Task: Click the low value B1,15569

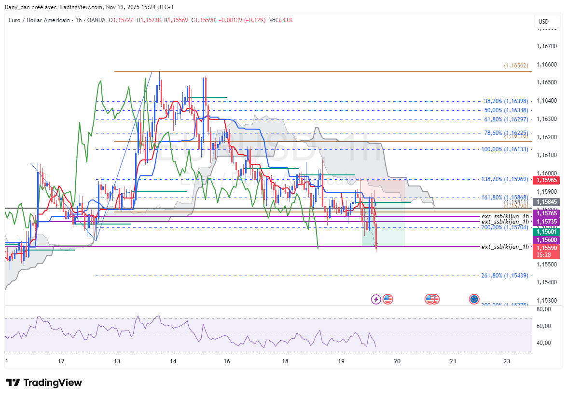Action: point(176,20)
